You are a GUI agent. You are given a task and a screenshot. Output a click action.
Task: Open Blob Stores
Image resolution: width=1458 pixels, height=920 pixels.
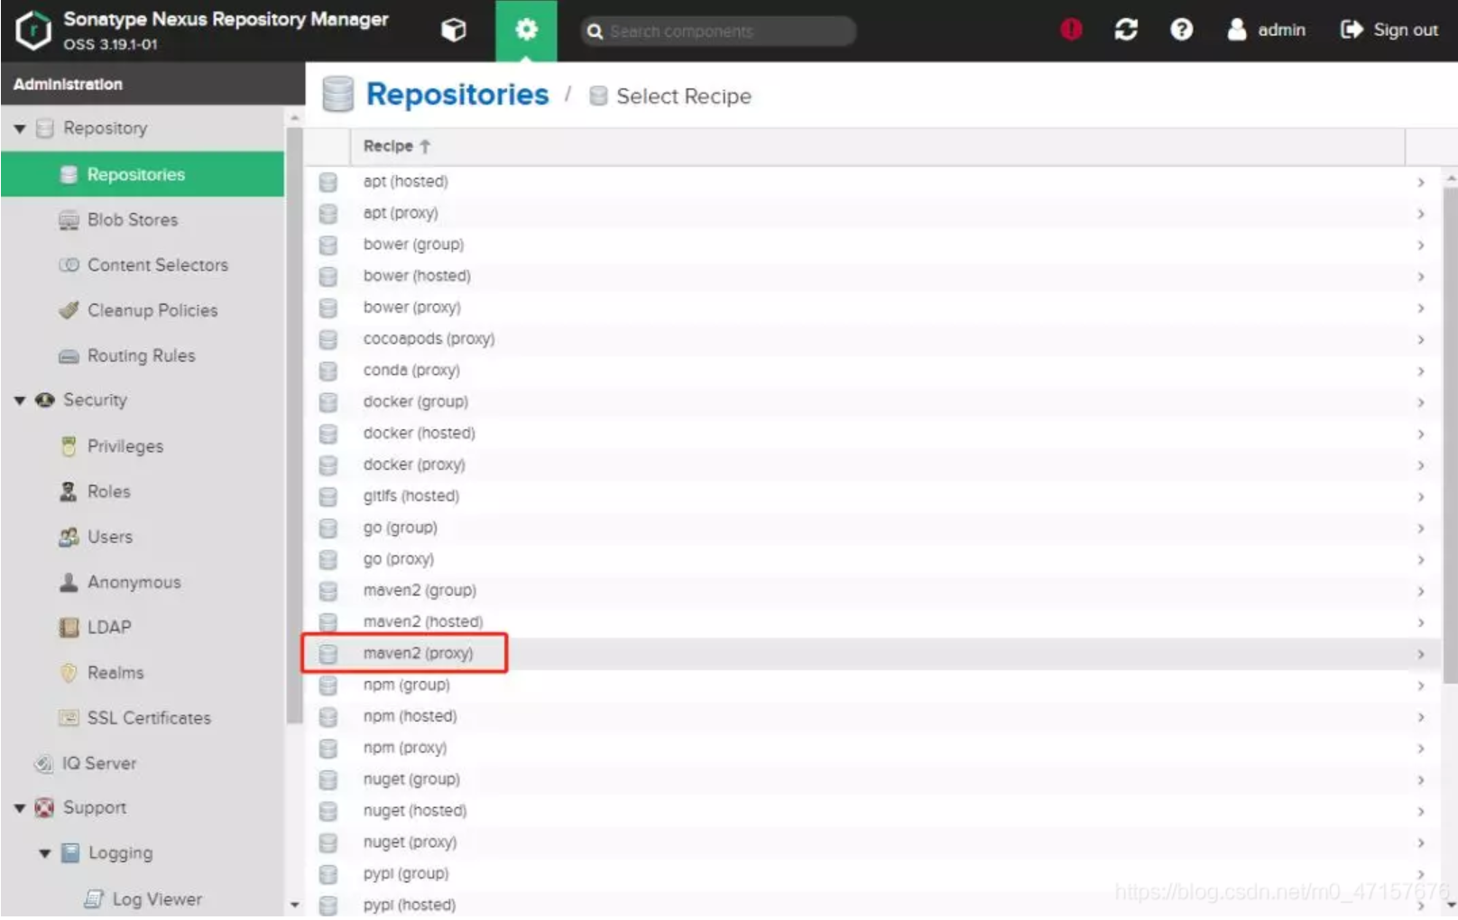tap(133, 219)
